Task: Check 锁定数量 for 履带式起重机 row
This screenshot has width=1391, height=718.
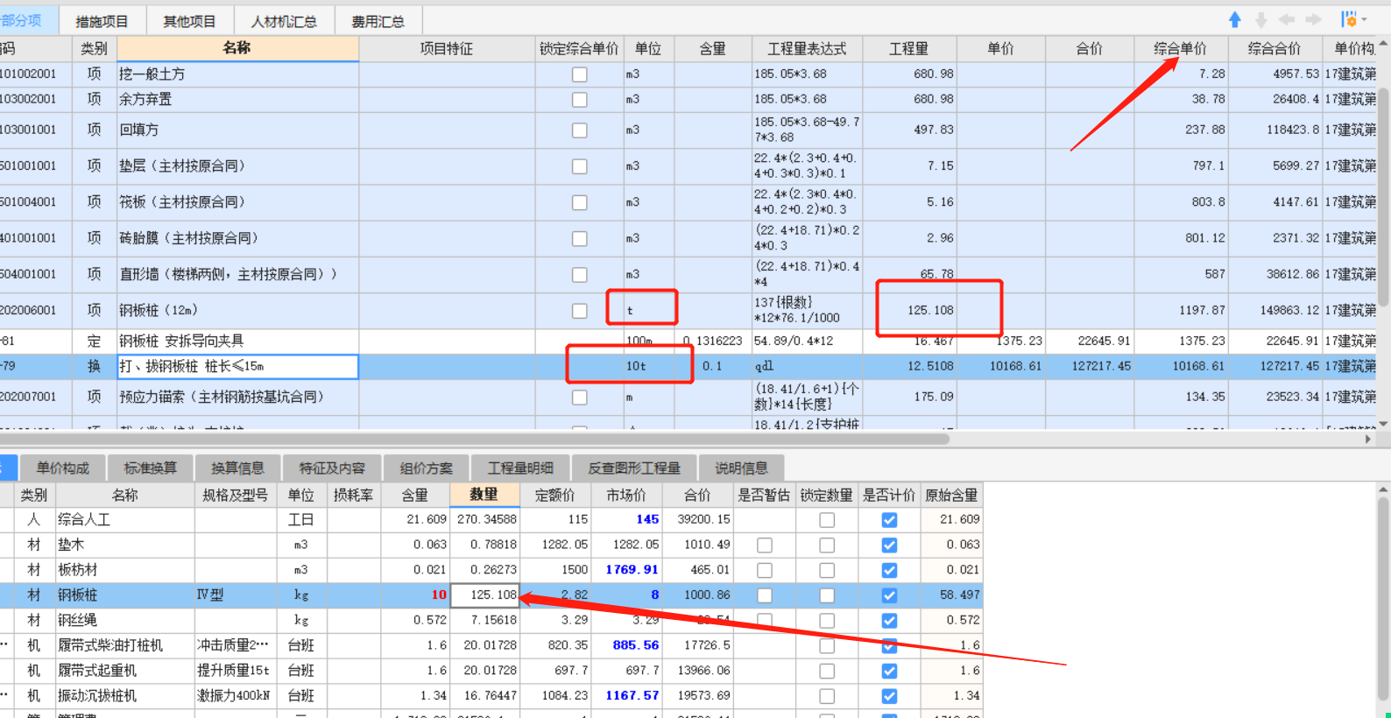Action: pyautogui.click(x=827, y=672)
